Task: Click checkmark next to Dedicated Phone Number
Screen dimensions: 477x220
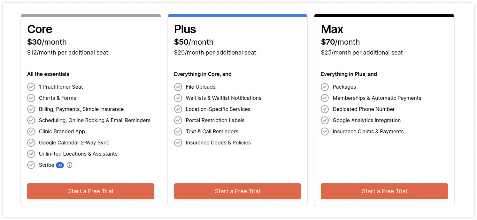Action: coord(325,109)
